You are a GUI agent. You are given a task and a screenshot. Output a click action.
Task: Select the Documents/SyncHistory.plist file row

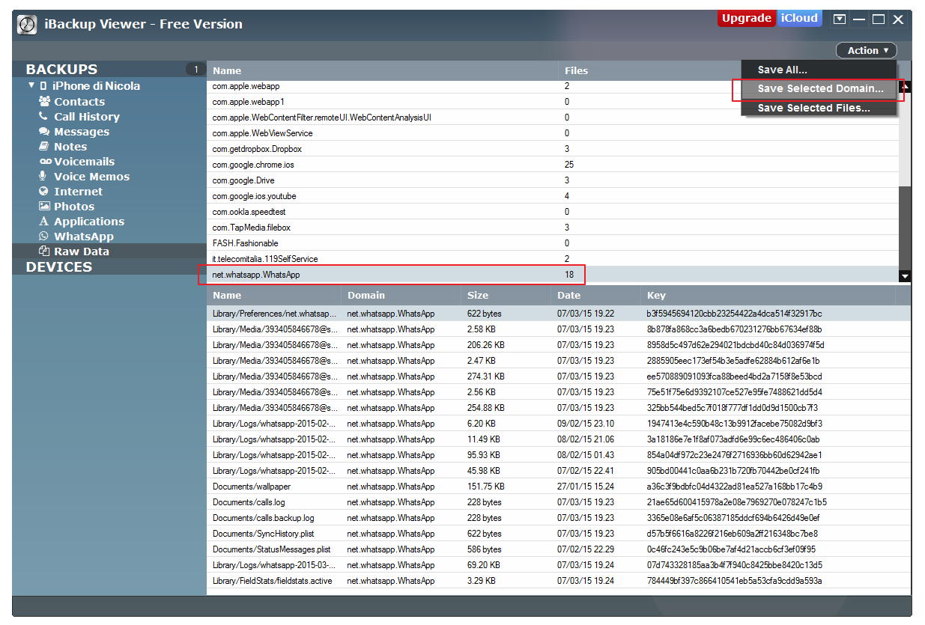[559, 533]
